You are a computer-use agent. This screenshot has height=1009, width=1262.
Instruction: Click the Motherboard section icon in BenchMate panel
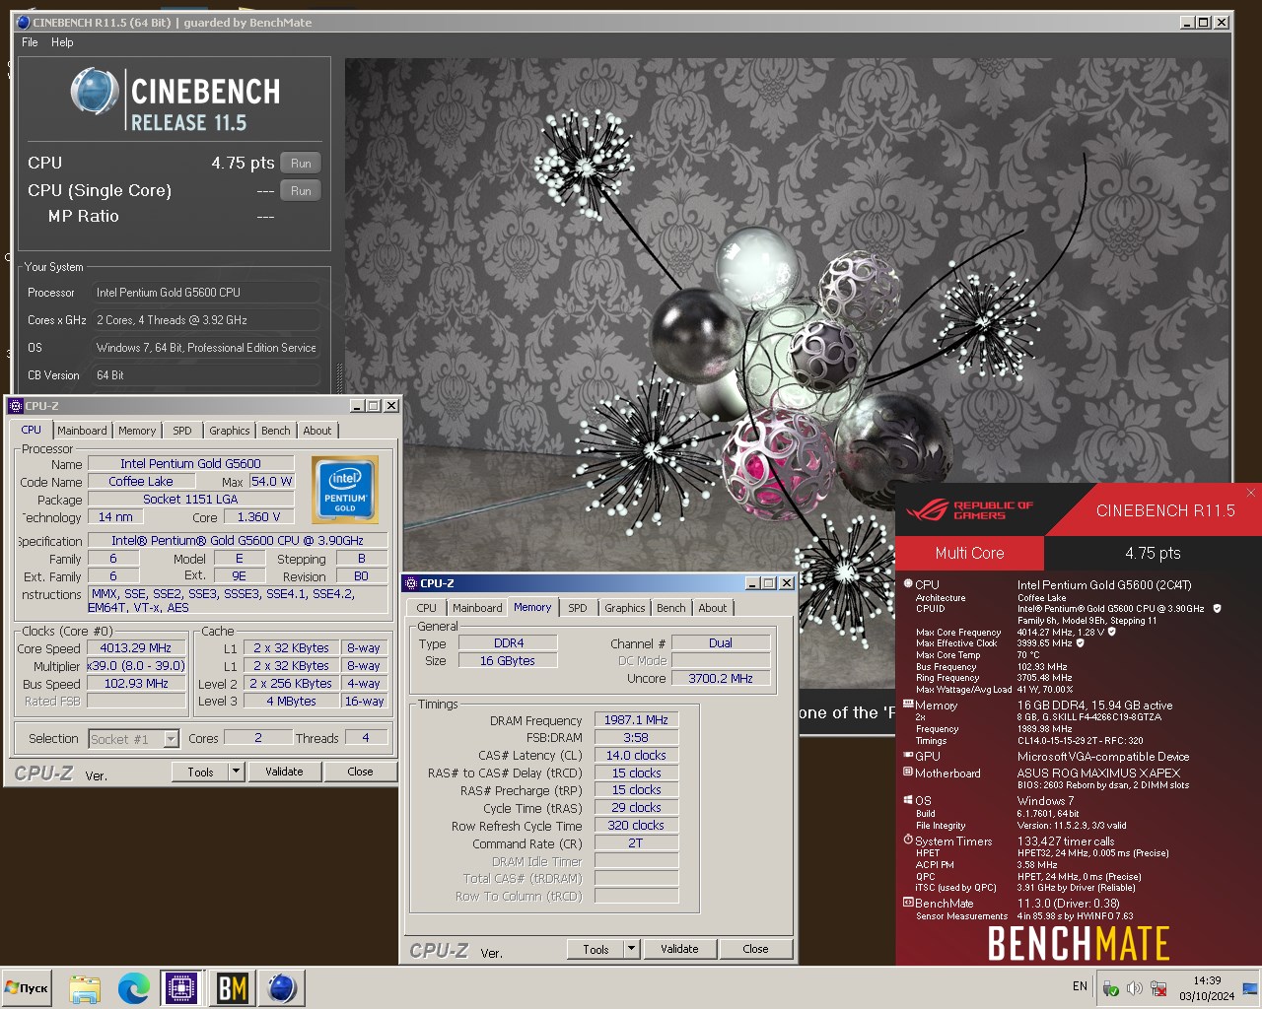point(908,773)
